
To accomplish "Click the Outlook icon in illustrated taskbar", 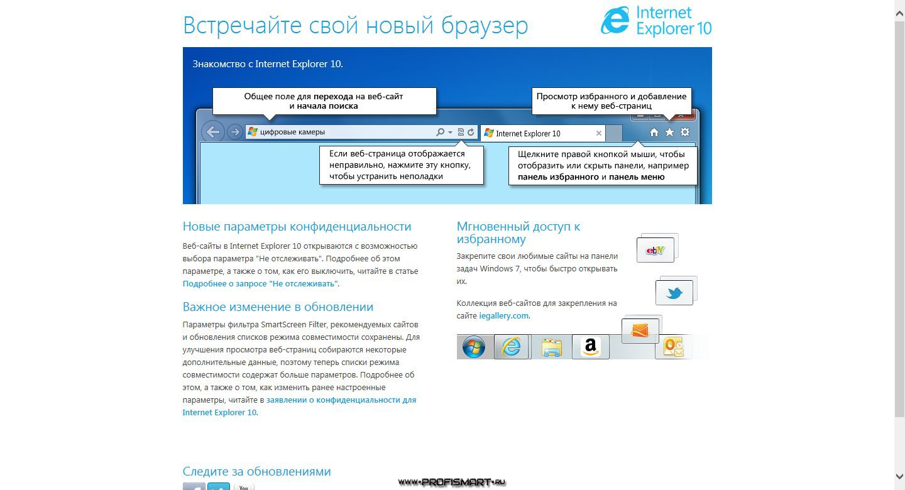I will pyautogui.click(x=673, y=347).
